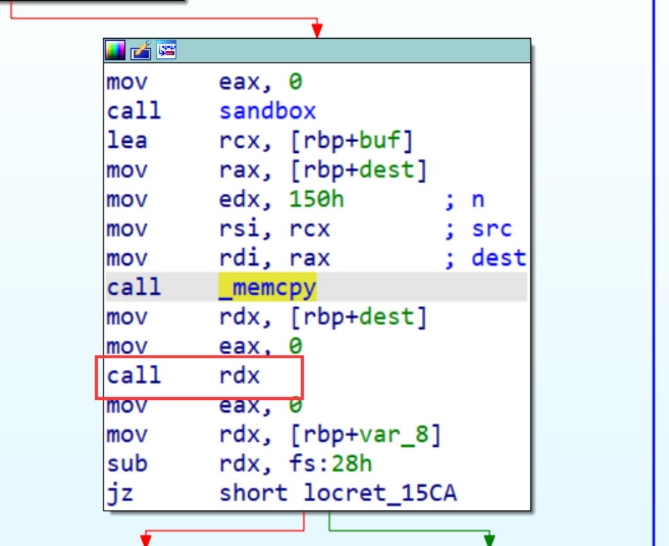Select the jz mnemonic
This screenshot has width=669, height=546.
pyautogui.click(x=120, y=493)
